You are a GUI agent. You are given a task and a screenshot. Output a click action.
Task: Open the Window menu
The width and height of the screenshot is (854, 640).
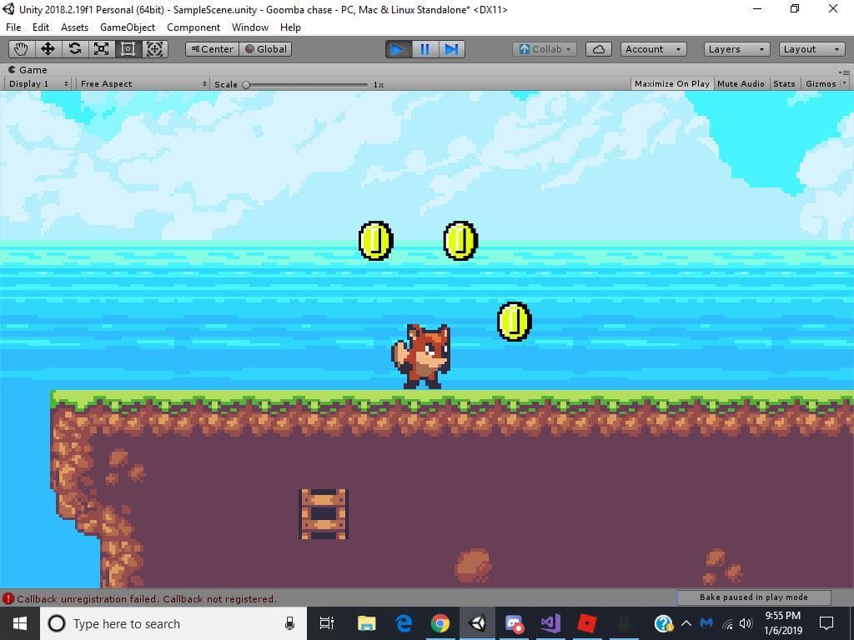250,27
